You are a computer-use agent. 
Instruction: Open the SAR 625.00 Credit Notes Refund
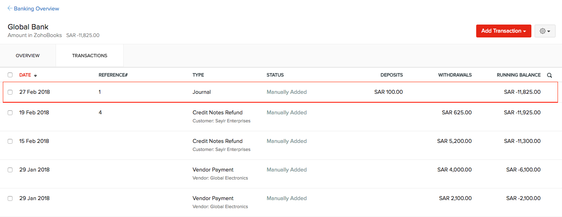coord(218,113)
